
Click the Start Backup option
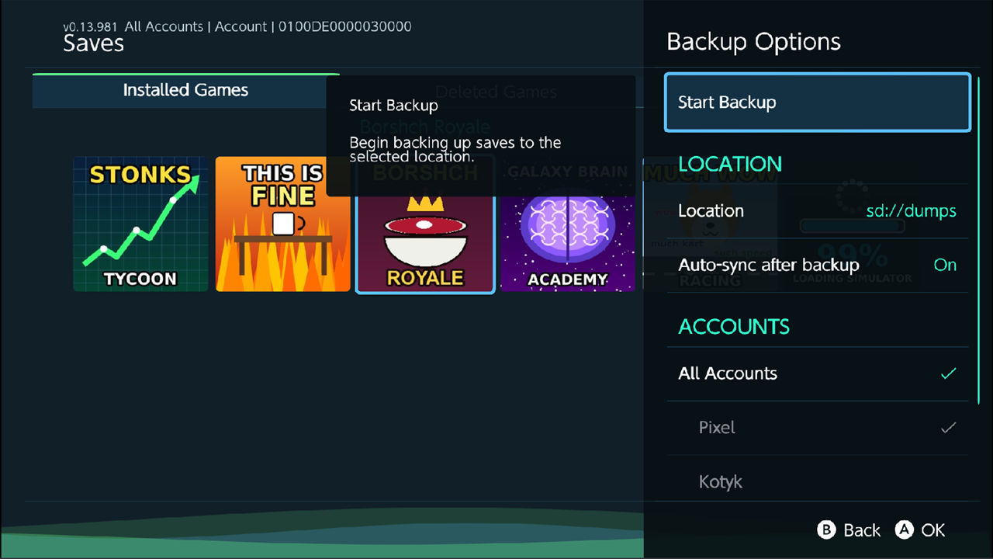pyautogui.click(x=818, y=102)
